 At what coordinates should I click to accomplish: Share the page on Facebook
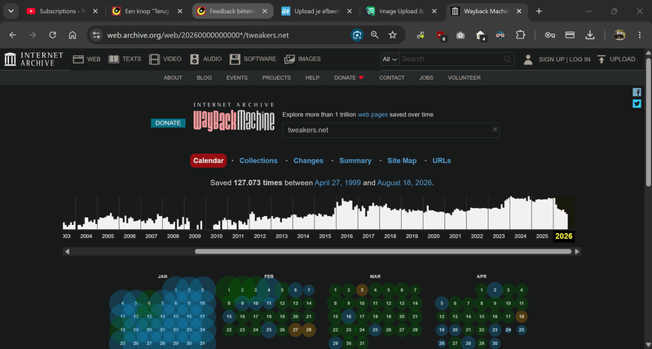637,92
